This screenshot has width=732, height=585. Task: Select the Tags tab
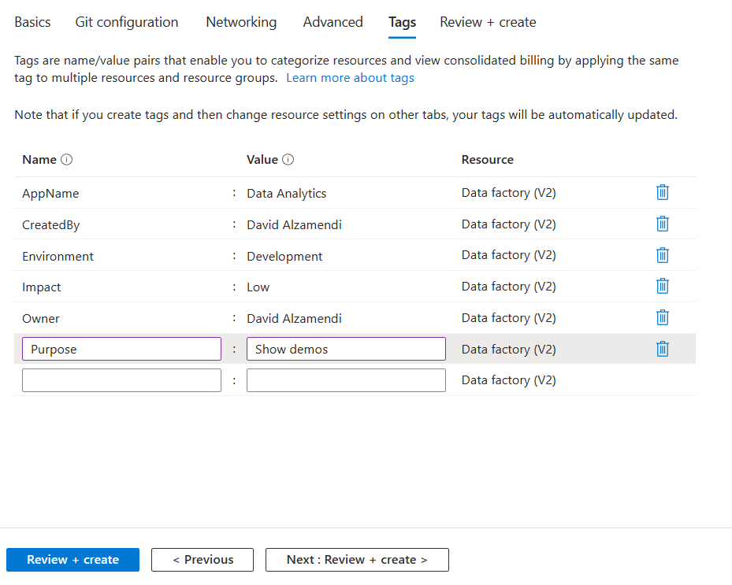(x=402, y=22)
